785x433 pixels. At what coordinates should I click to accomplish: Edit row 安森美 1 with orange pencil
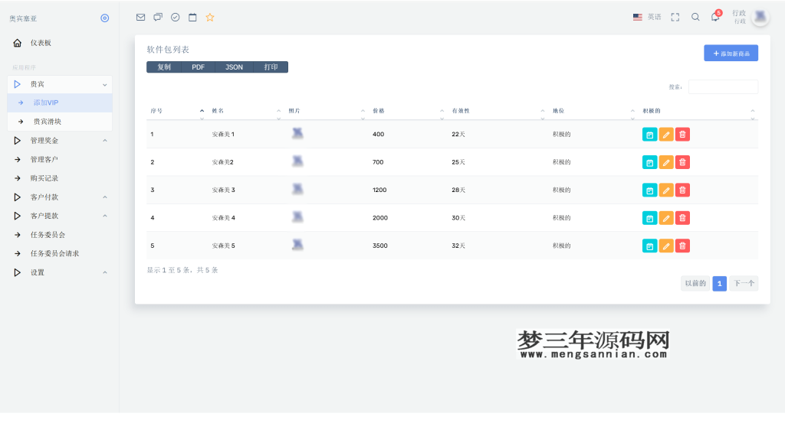coord(666,135)
